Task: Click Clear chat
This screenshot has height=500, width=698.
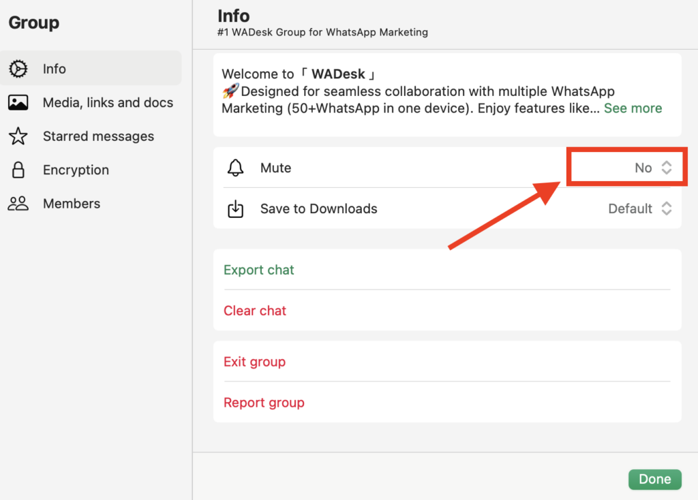Action: click(255, 311)
